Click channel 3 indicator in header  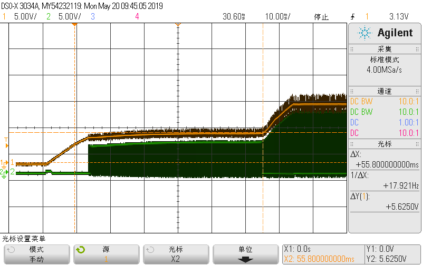coord(93,17)
